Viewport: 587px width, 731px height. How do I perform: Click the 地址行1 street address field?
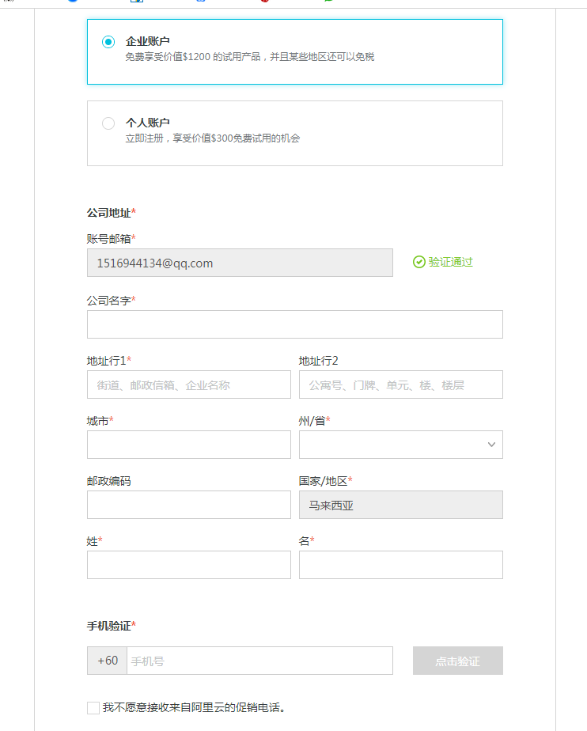(x=188, y=384)
